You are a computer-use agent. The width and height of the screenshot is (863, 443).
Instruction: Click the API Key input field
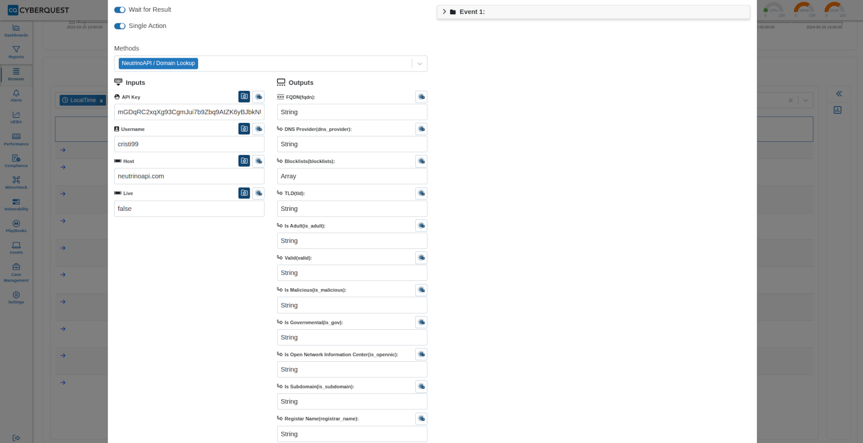[x=189, y=112]
